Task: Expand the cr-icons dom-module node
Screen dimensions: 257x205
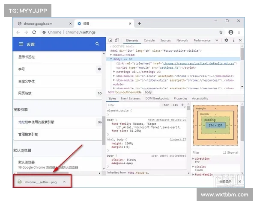Action: (114, 76)
